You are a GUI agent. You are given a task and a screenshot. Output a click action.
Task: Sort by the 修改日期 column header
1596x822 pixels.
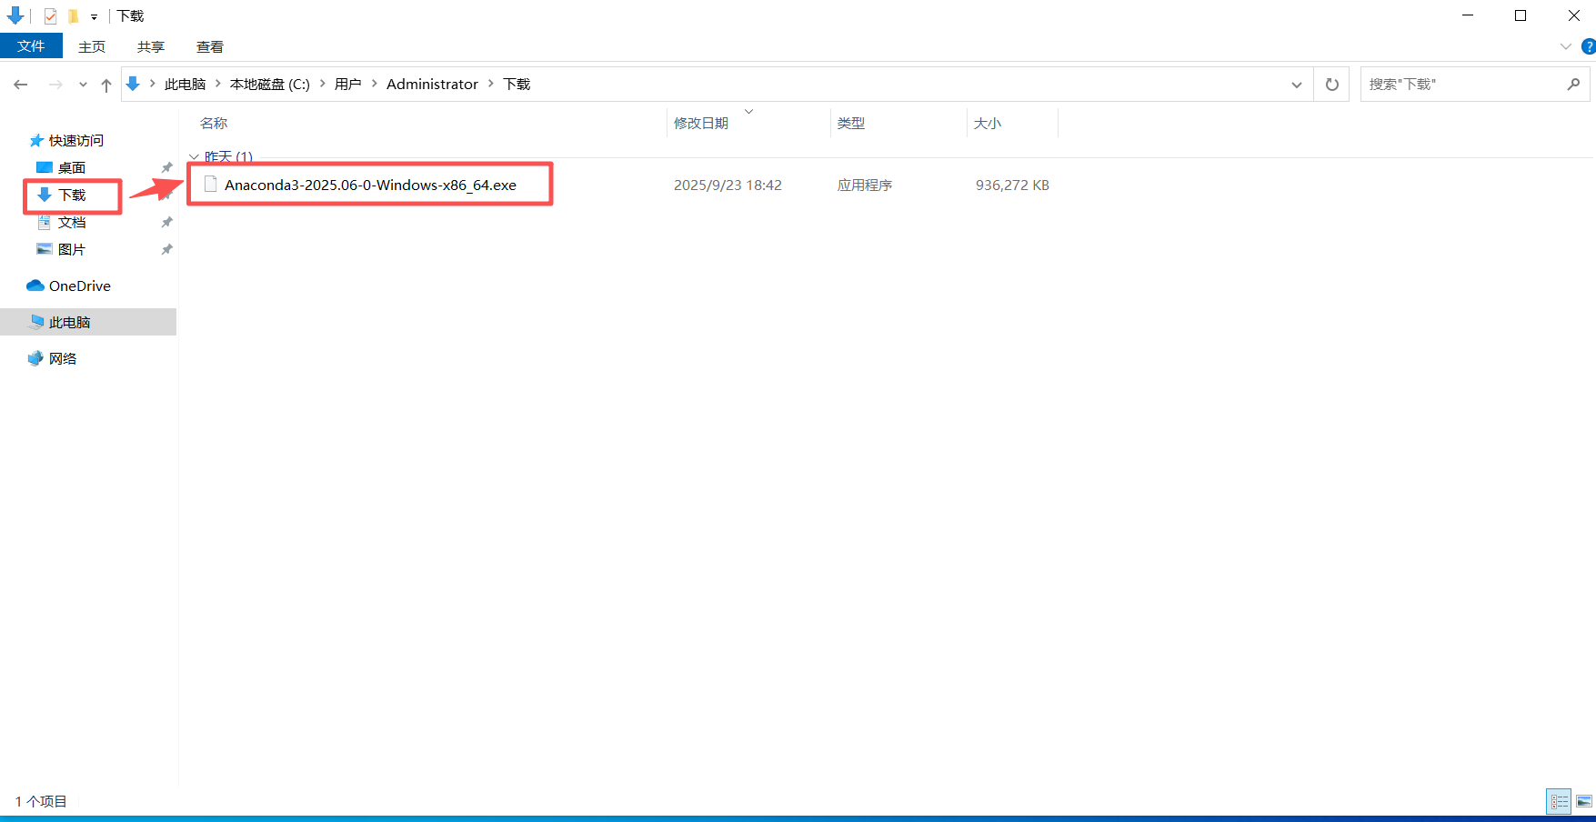click(701, 123)
